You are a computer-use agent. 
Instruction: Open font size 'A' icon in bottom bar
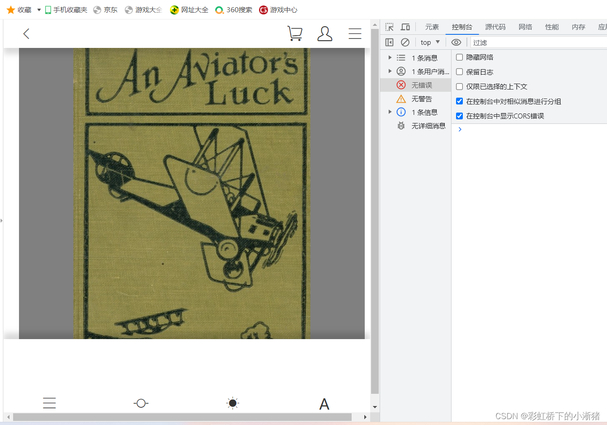pyautogui.click(x=324, y=404)
